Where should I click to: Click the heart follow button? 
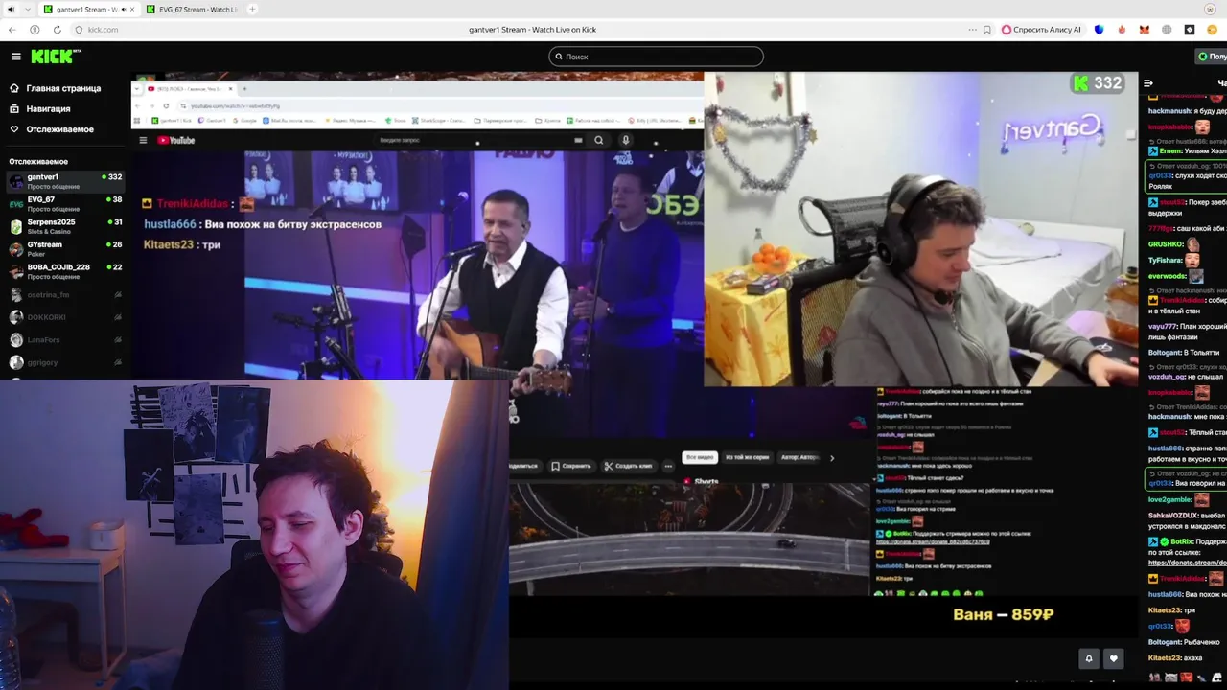tap(1113, 658)
